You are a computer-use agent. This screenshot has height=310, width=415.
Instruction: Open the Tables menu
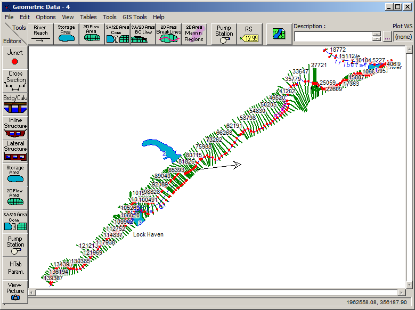pyautogui.click(x=88, y=17)
